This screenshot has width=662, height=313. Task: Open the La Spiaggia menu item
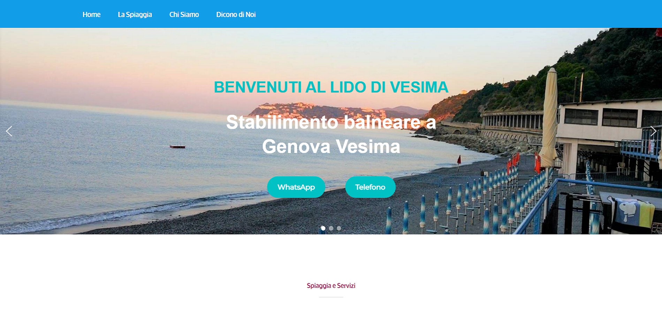click(135, 15)
